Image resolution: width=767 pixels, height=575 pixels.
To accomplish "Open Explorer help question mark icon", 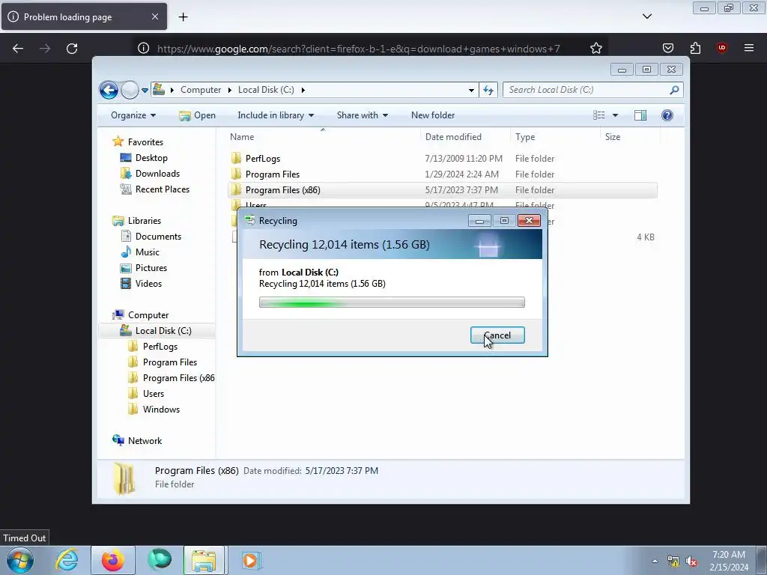I will click(x=667, y=115).
